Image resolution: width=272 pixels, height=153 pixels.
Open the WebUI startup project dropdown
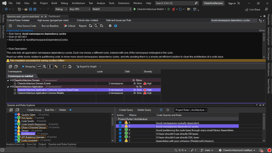(x=112, y=9)
